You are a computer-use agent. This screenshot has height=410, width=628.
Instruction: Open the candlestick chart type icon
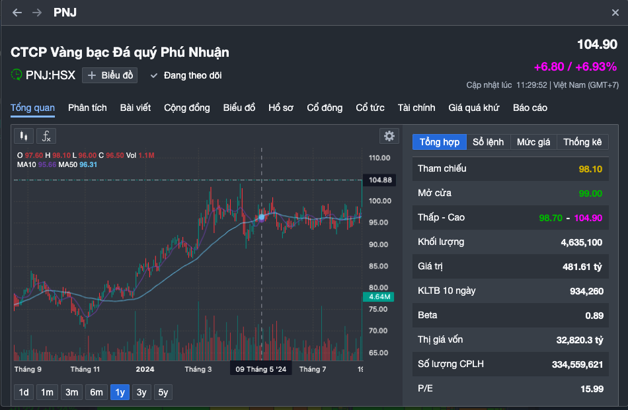click(x=24, y=137)
